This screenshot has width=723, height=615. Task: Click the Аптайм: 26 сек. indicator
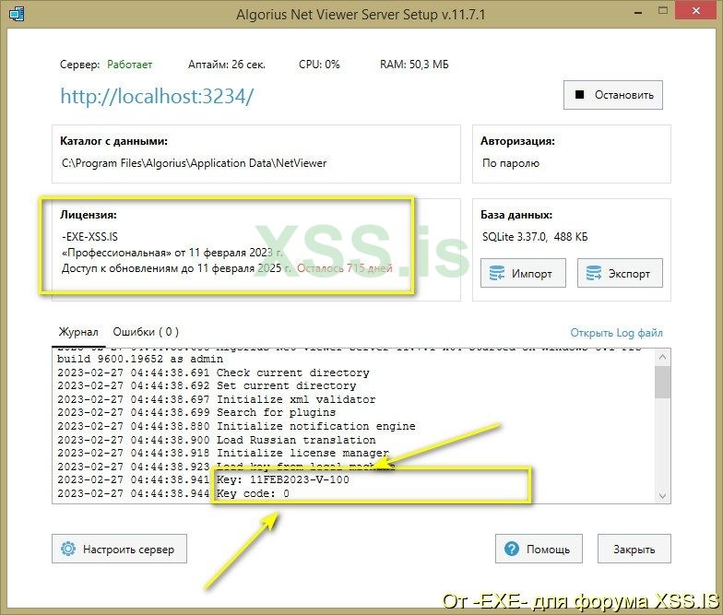pyautogui.click(x=227, y=65)
